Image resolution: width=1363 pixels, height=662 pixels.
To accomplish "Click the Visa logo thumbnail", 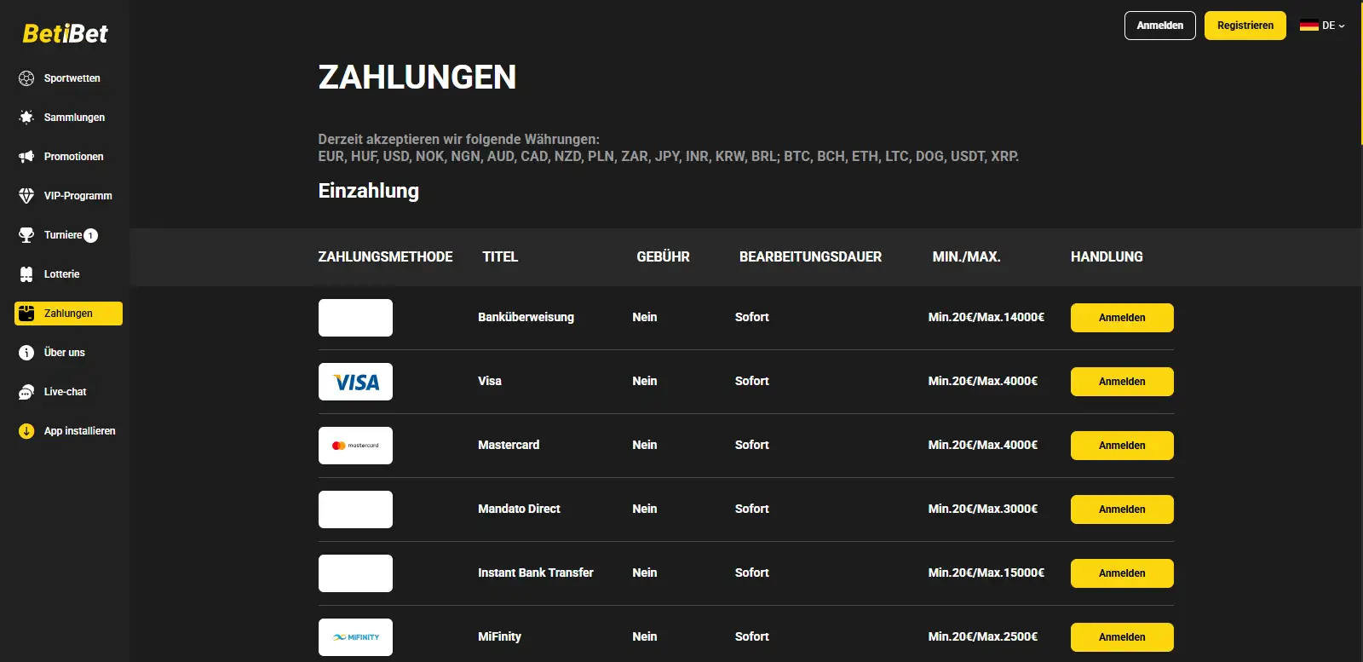I will point(355,382).
